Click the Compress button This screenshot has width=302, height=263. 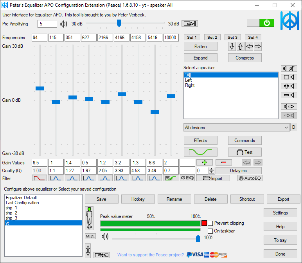[244, 58]
